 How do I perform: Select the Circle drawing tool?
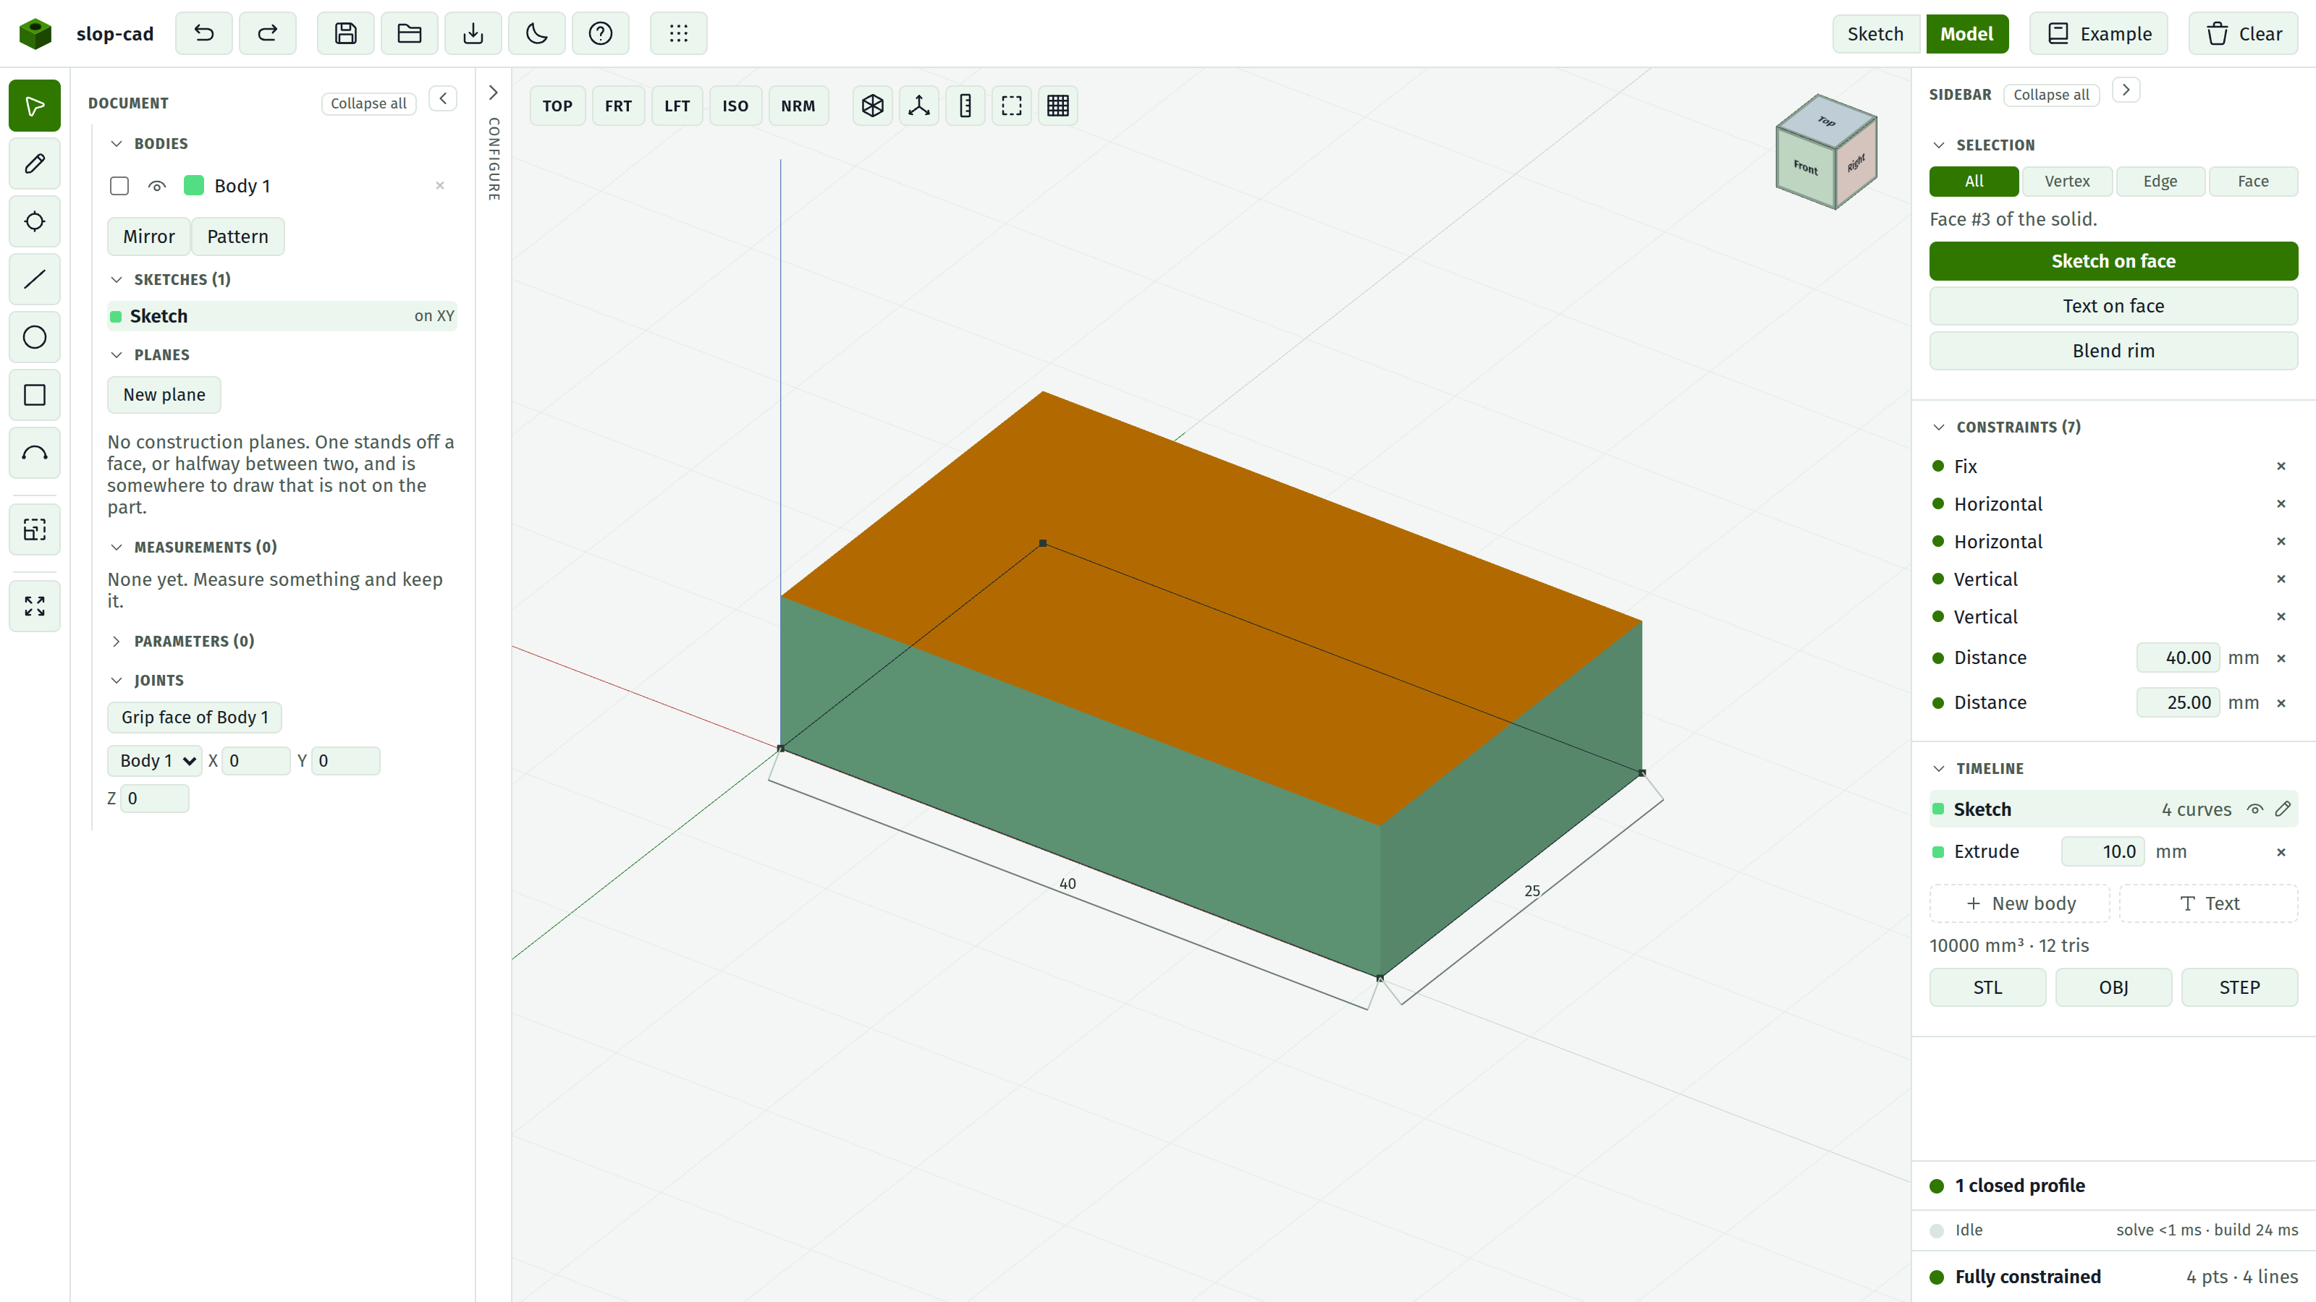click(35, 337)
